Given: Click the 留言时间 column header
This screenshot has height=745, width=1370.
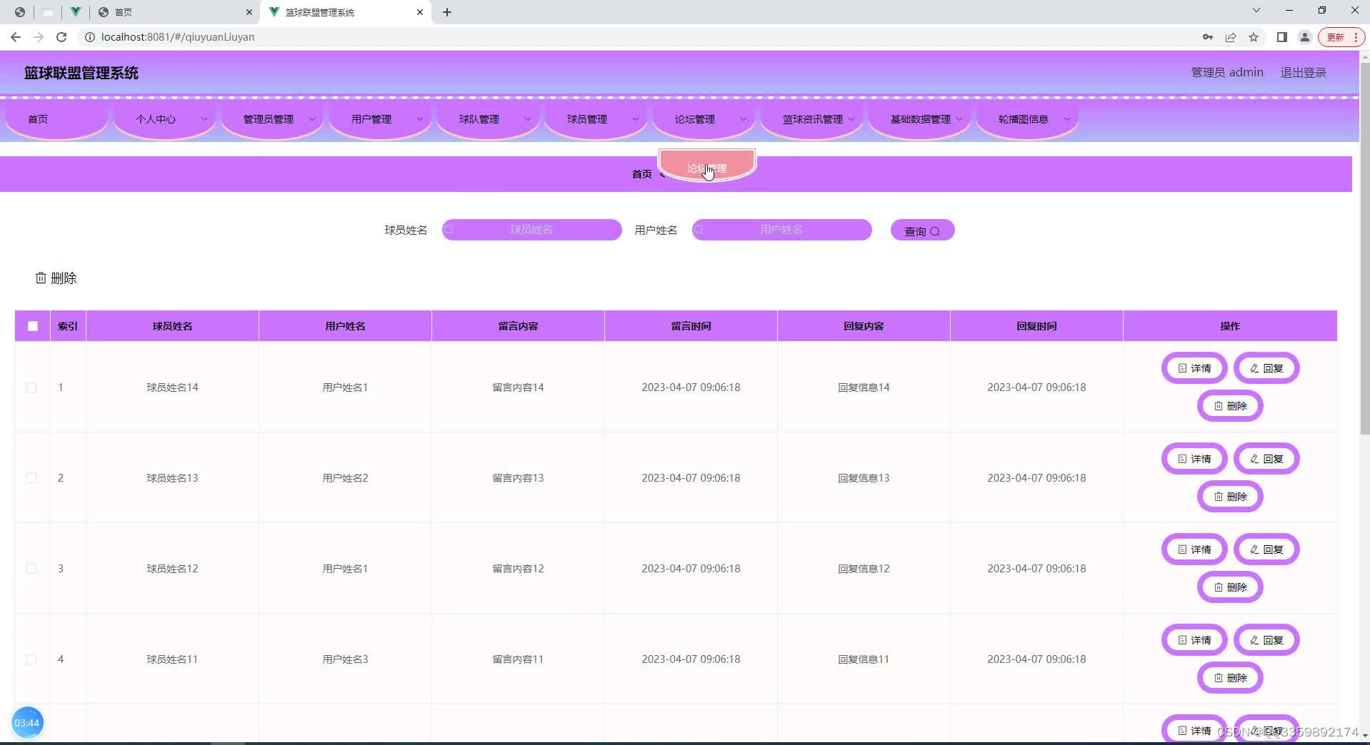Looking at the screenshot, I should [x=691, y=326].
